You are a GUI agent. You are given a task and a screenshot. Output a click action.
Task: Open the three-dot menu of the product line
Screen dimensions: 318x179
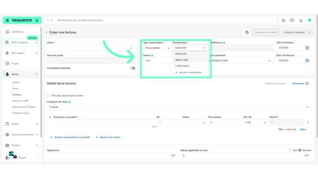pyautogui.click(x=308, y=123)
